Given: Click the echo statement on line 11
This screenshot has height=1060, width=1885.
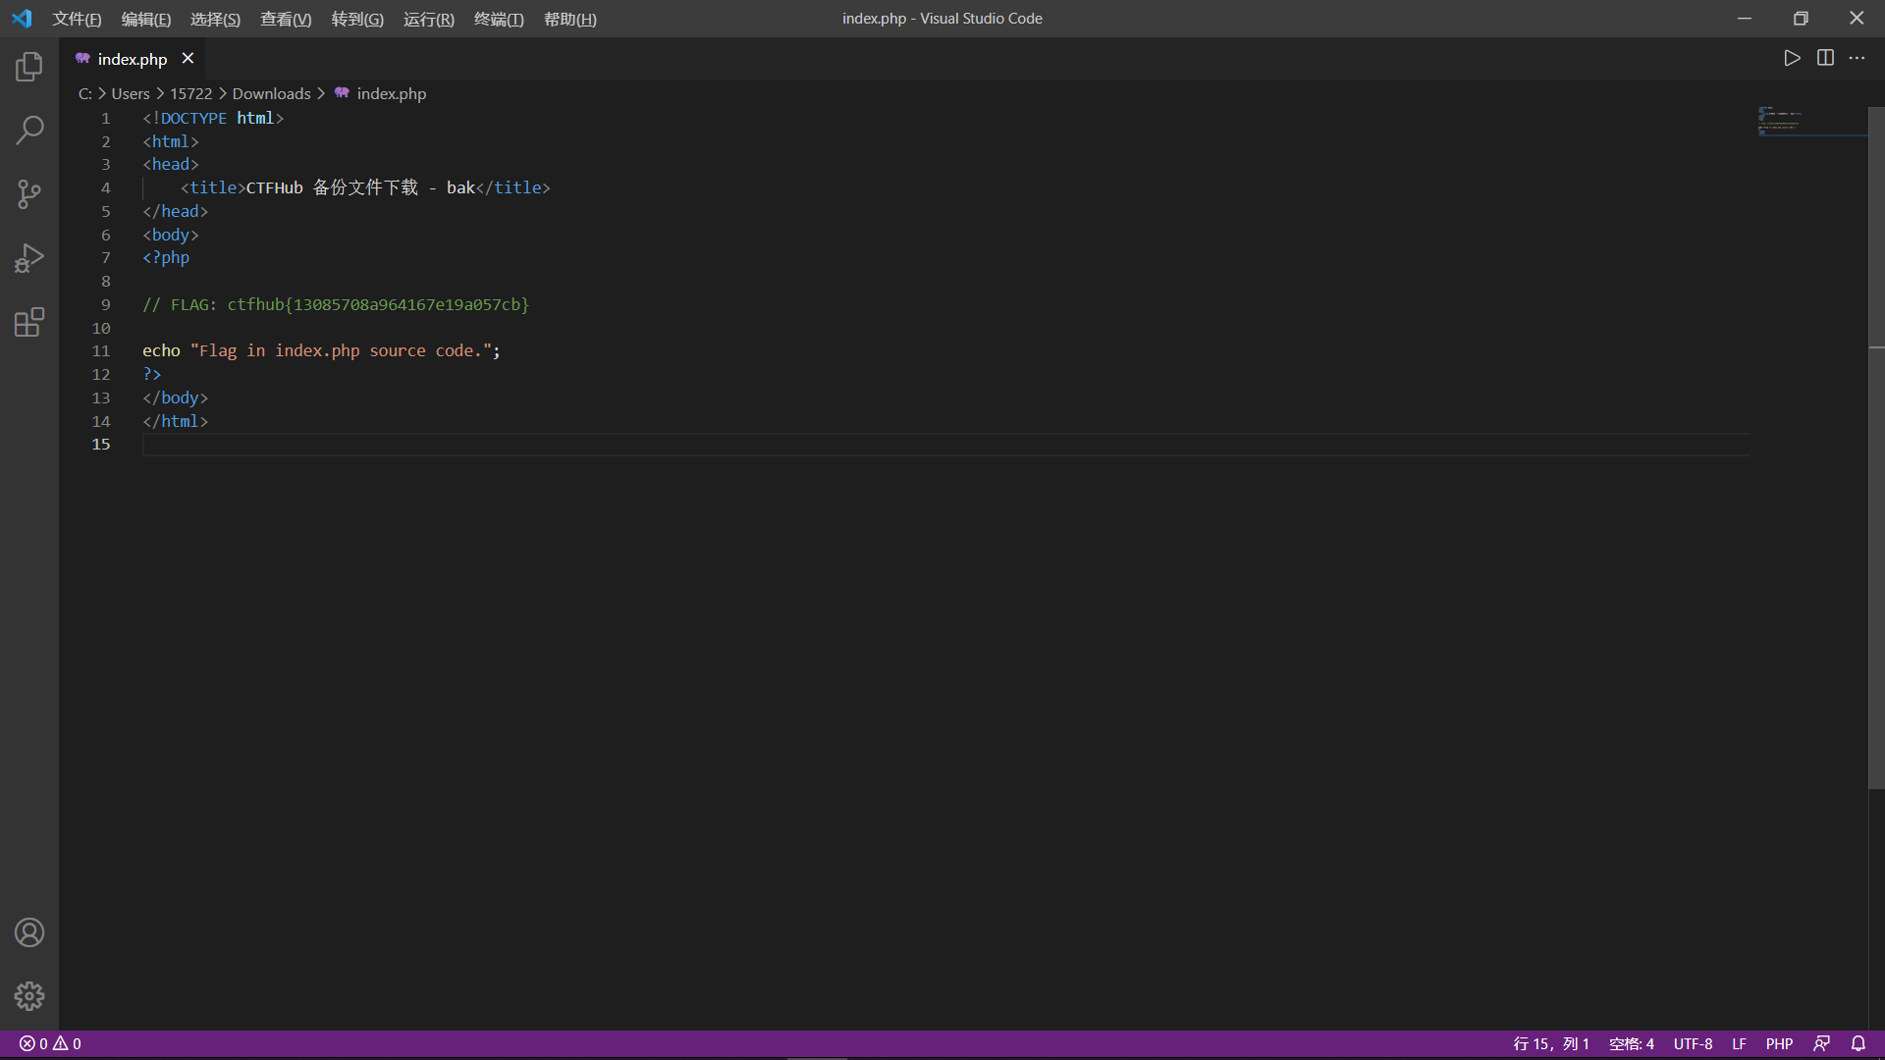Looking at the screenshot, I should coord(321,350).
